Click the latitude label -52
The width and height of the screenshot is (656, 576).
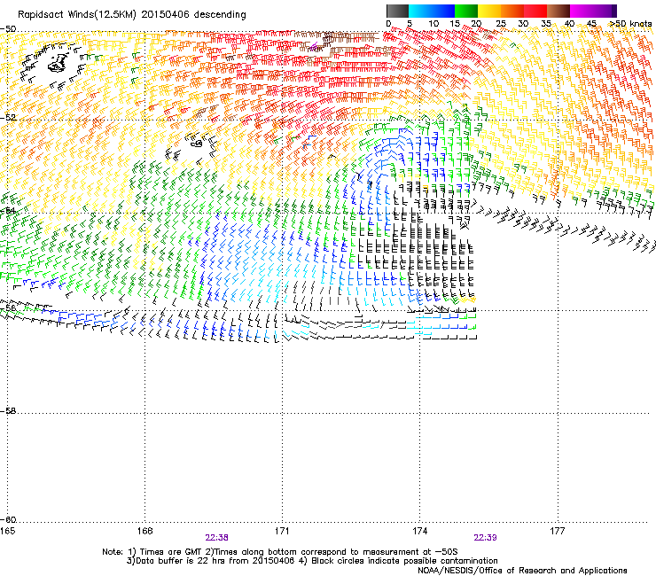click(8, 118)
